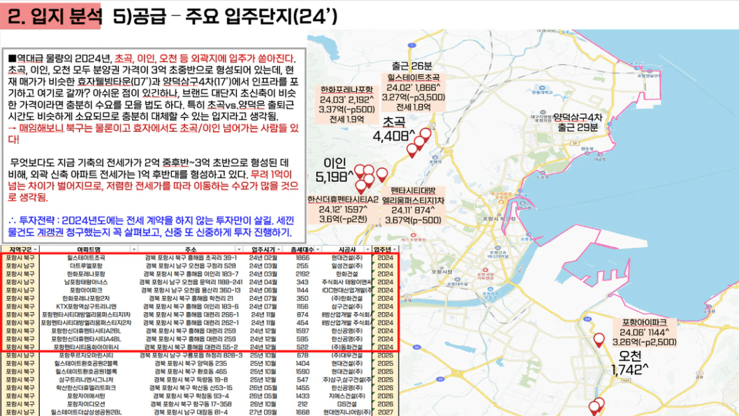Open the 주소 column filter dropdown
The width and height of the screenshot is (739, 416).
tap(239, 248)
